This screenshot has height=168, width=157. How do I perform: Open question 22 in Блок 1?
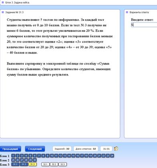[x=103, y=156]
